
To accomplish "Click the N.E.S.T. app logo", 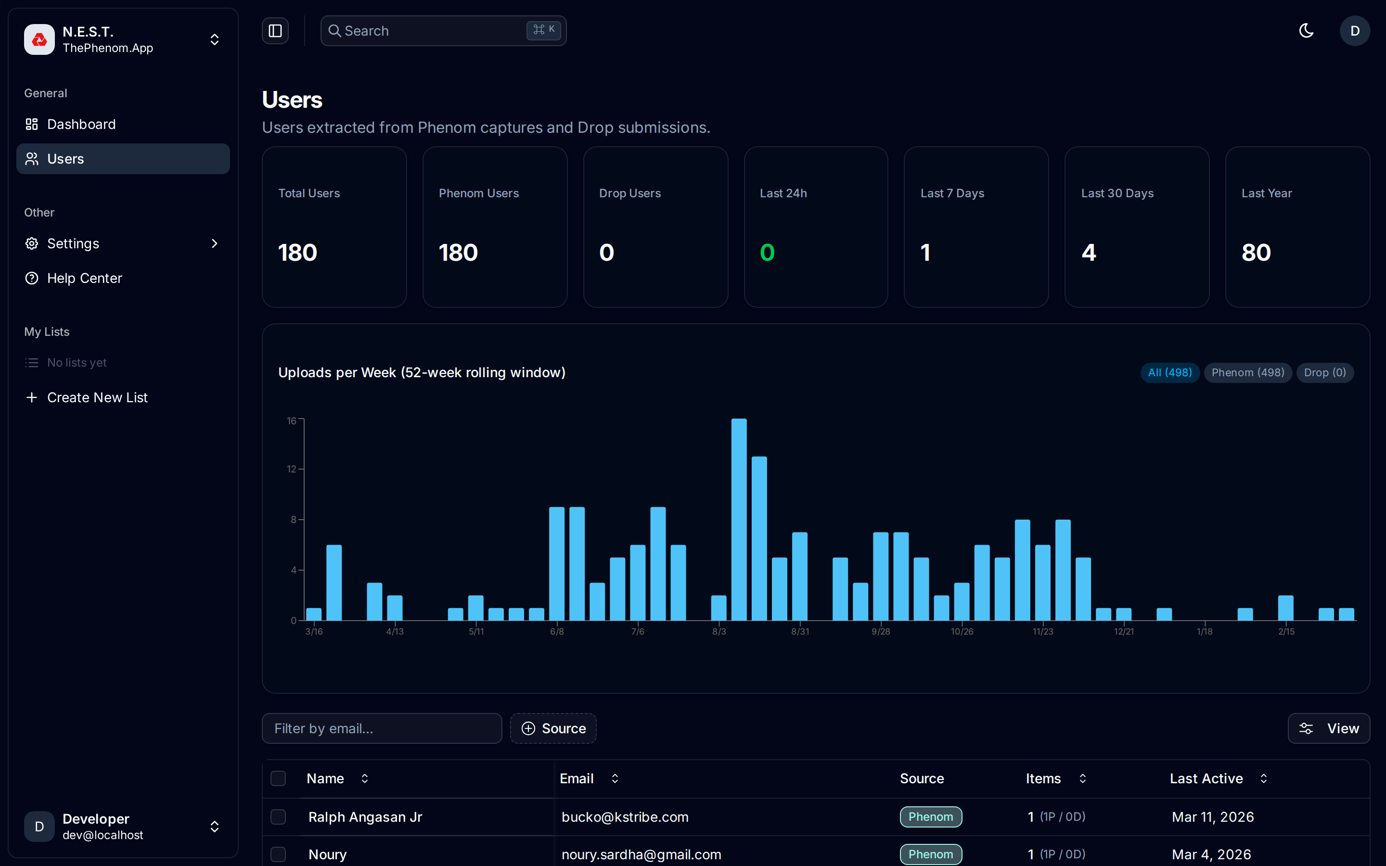I will (x=39, y=39).
